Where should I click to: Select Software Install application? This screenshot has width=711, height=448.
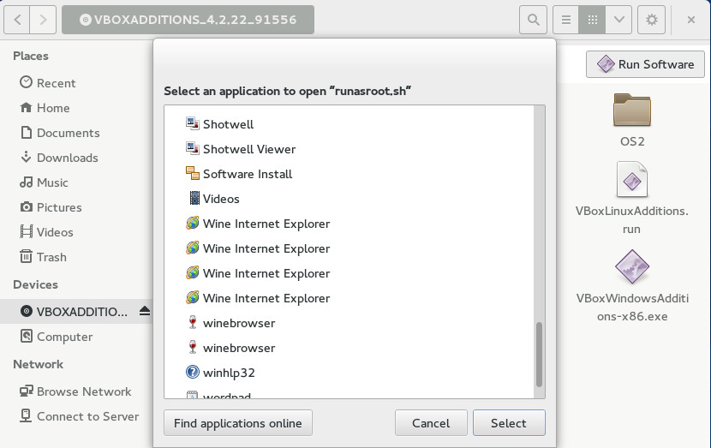(x=349, y=174)
